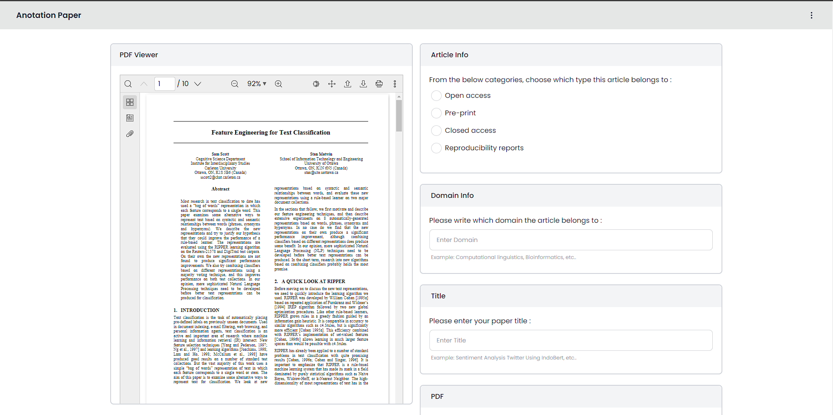Screen dimensions: 833x415
Task: Open the zoom percentage dropdown
Action: point(257,83)
